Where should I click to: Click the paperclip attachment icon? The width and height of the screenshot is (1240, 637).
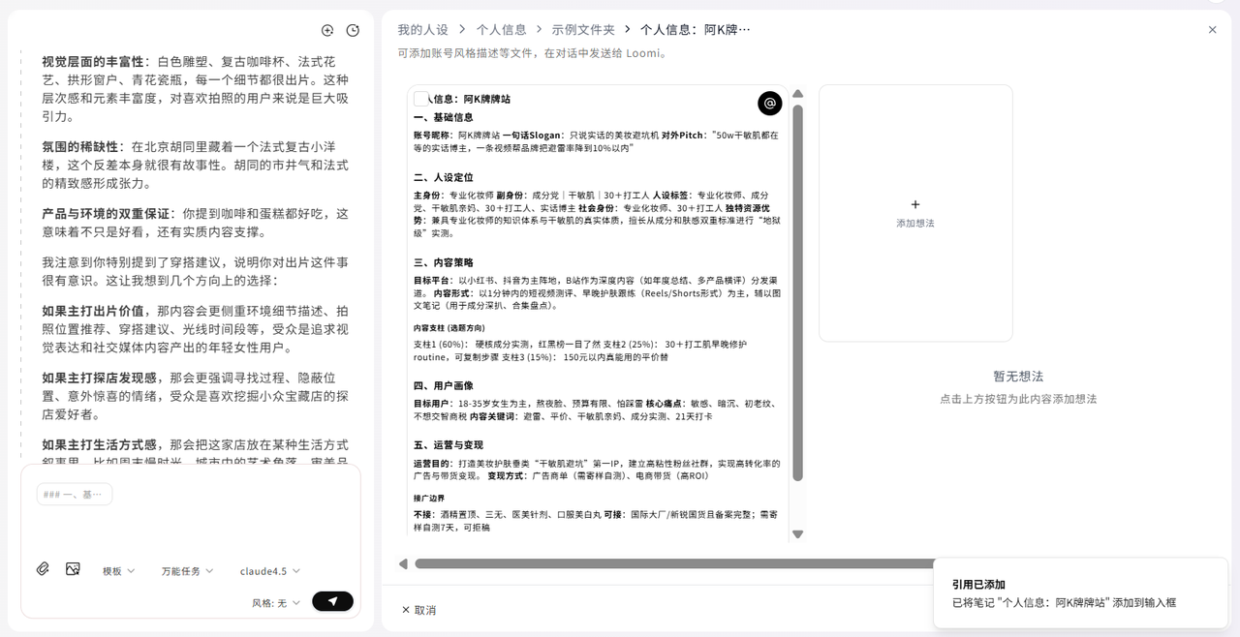pyautogui.click(x=43, y=569)
